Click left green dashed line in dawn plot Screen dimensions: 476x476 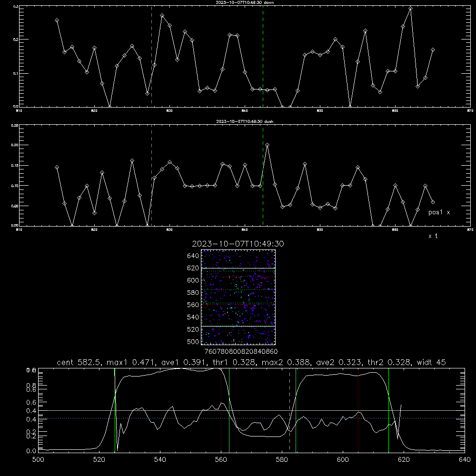tap(151, 56)
